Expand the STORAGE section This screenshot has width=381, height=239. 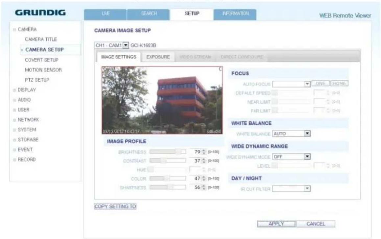coord(14,140)
